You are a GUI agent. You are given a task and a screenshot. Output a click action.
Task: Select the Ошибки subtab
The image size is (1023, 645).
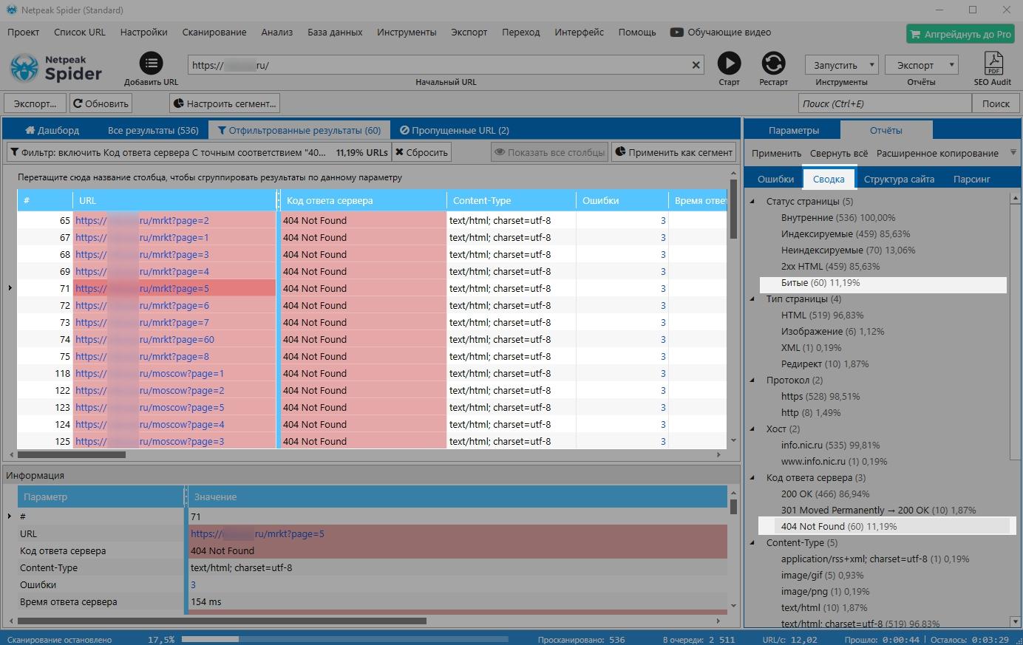tap(775, 179)
